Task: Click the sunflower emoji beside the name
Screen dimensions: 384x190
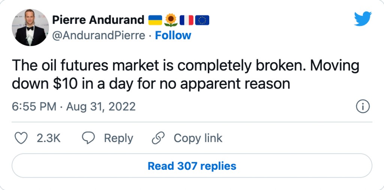Action: coord(171,20)
